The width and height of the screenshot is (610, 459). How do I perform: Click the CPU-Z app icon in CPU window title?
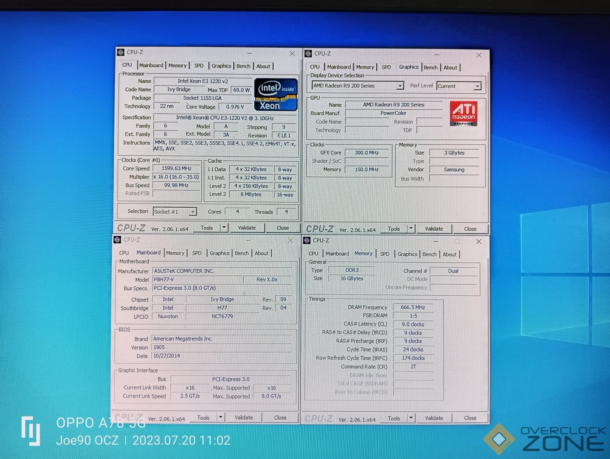[121, 52]
